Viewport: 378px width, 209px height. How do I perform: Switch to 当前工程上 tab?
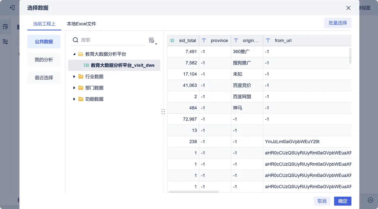[44, 24]
